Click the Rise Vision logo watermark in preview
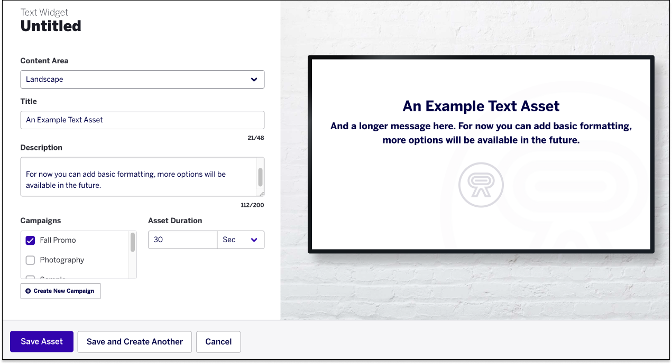The image size is (672, 364). [481, 186]
